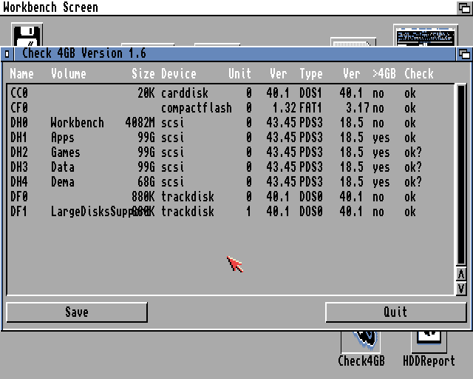This screenshot has height=379, width=473.
Task: Click the Check 4GB window depth gadget
Action: click(x=463, y=53)
